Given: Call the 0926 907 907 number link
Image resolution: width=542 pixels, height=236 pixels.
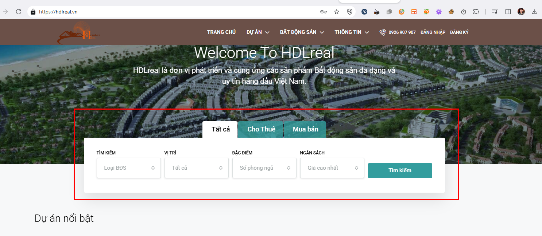Looking at the screenshot, I should 402,32.
